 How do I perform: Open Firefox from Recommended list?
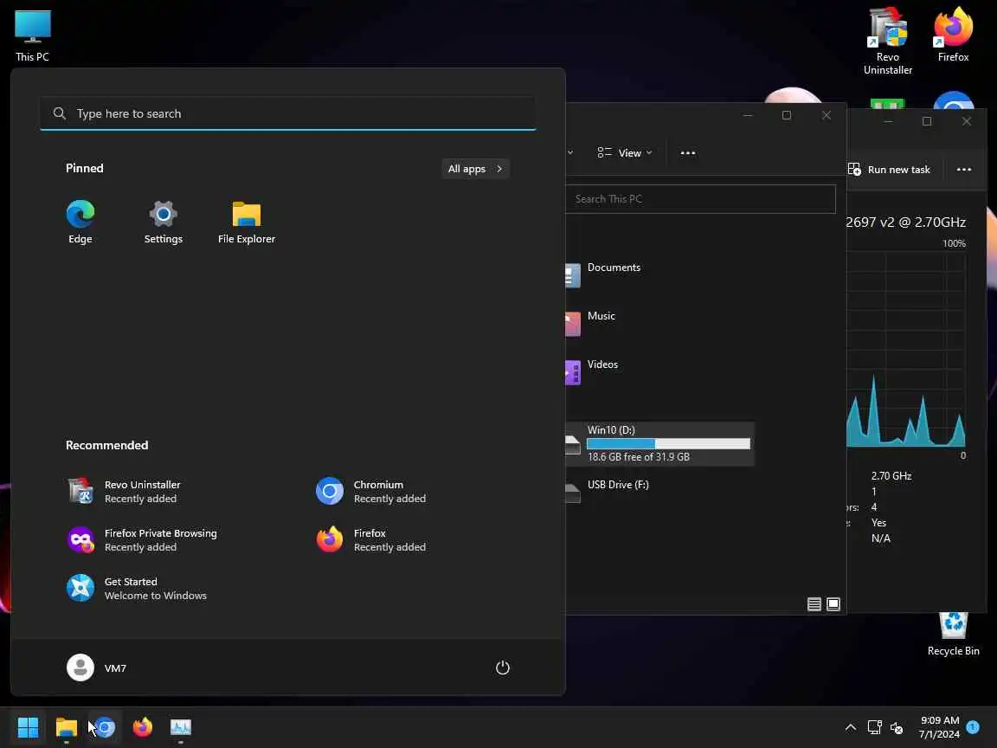[x=370, y=540]
